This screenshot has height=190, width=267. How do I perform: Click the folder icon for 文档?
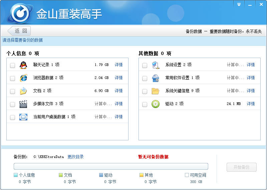(23, 91)
